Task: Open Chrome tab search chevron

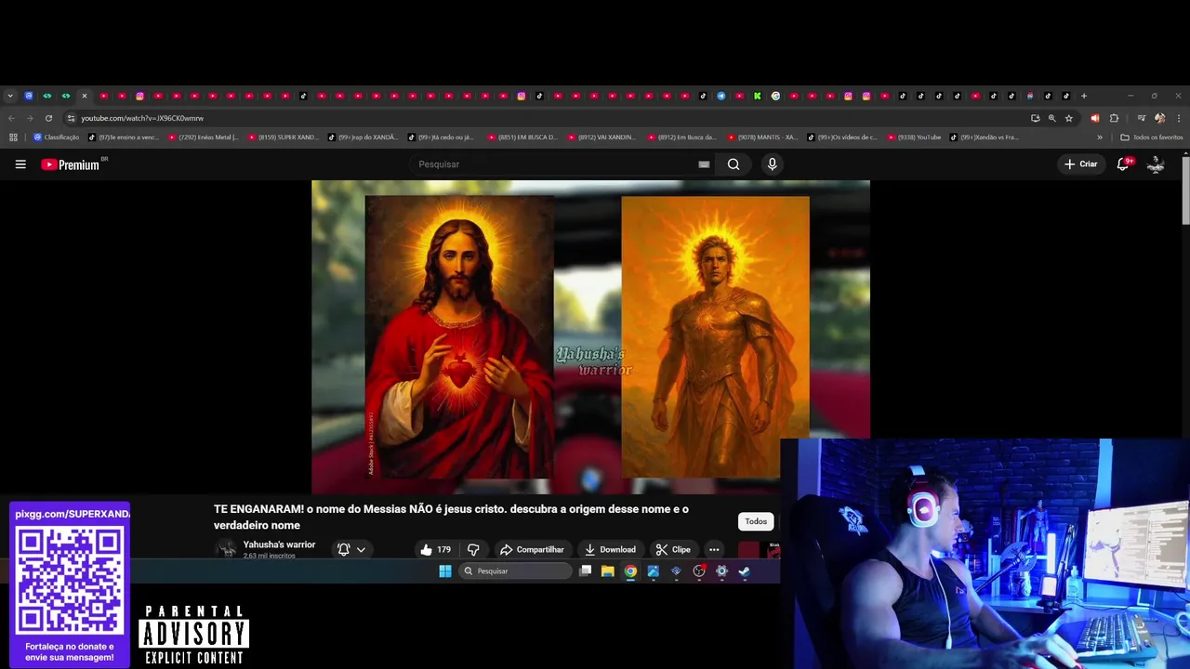Action: coord(10,96)
